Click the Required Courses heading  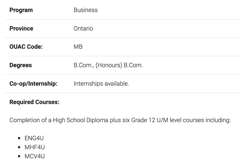34,102
